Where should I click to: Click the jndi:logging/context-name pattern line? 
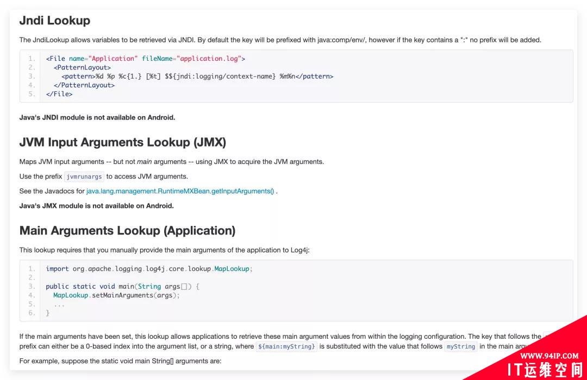(197, 77)
